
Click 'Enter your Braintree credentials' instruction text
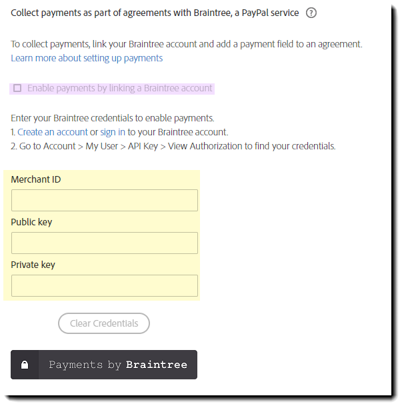click(113, 118)
